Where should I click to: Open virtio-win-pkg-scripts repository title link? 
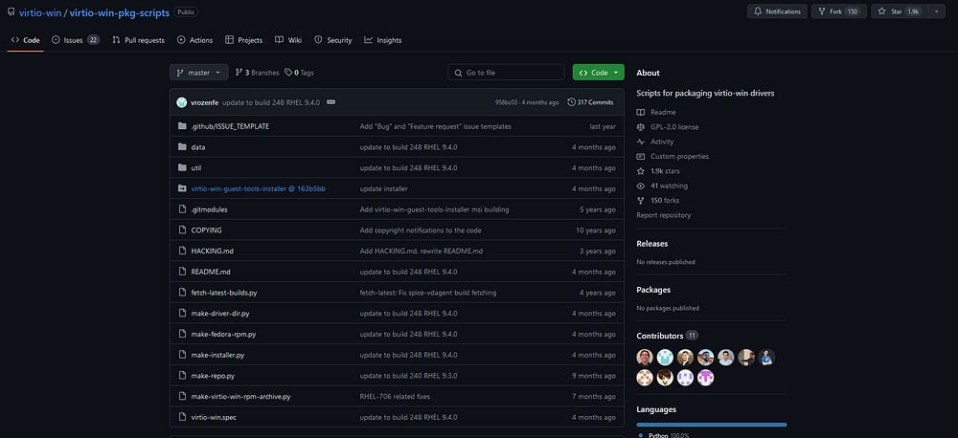120,12
